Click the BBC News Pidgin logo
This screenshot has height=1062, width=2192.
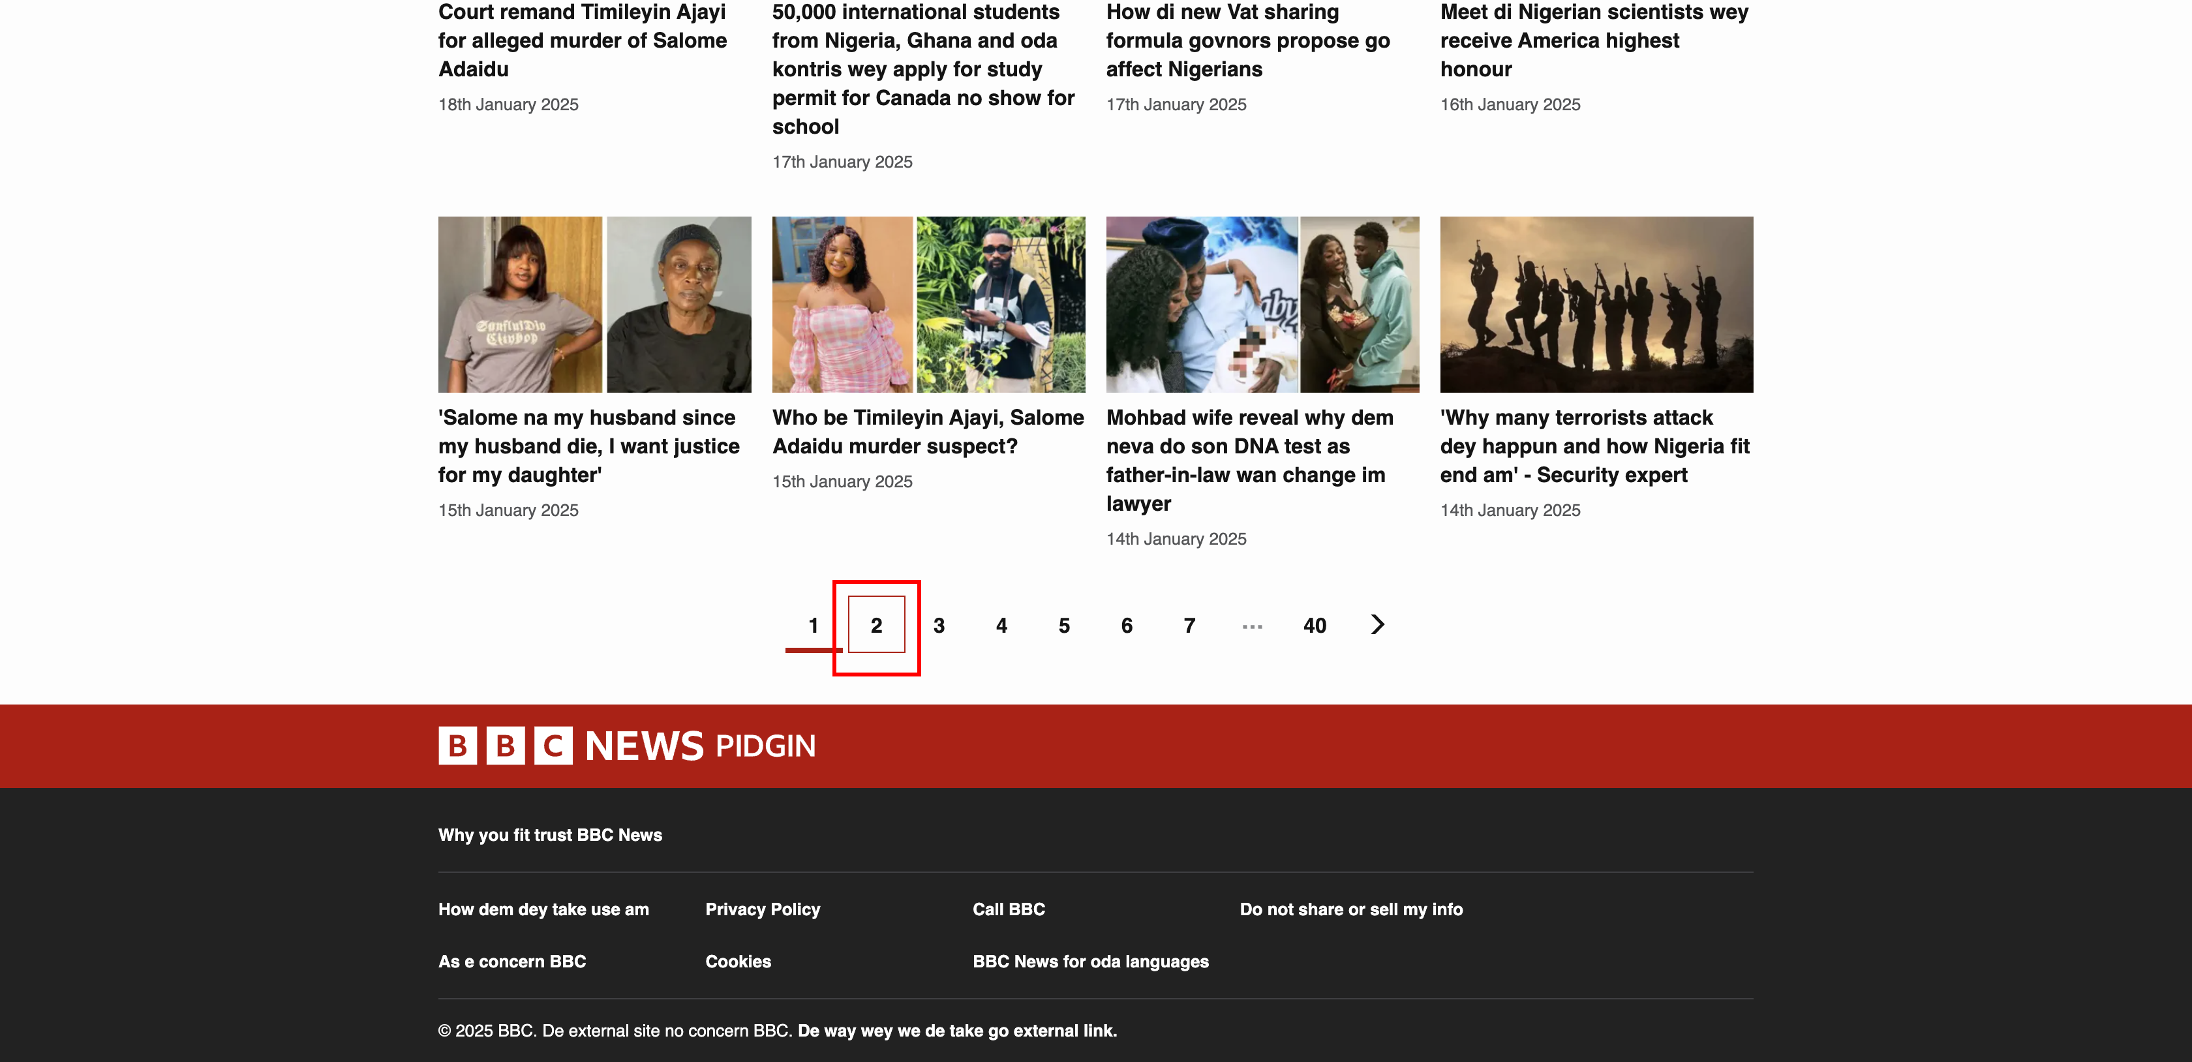[626, 746]
